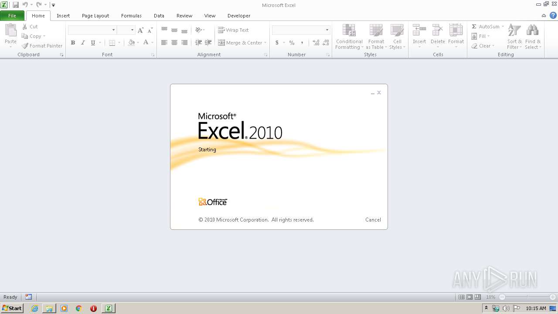Toggle Wrap Text
This screenshot has height=314, width=558.
click(234, 30)
